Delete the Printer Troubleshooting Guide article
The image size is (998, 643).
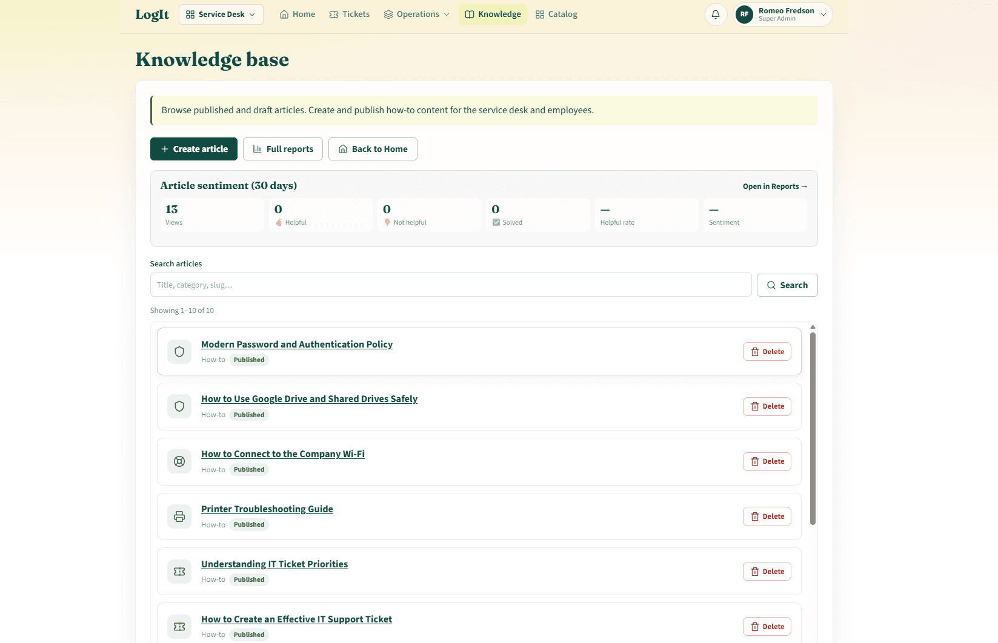click(x=767, y=516)
